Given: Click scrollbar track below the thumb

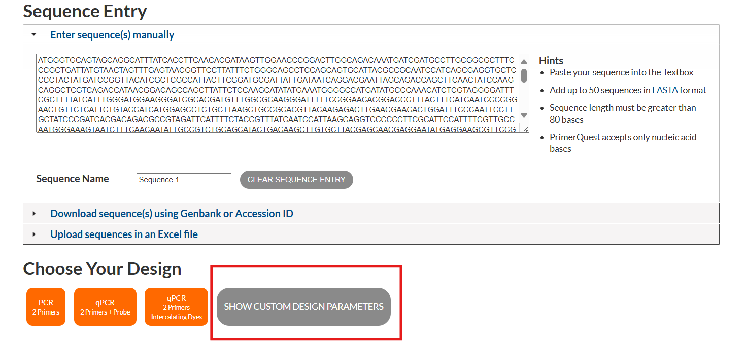Looking at the screenshot, I should pos(524,97).
